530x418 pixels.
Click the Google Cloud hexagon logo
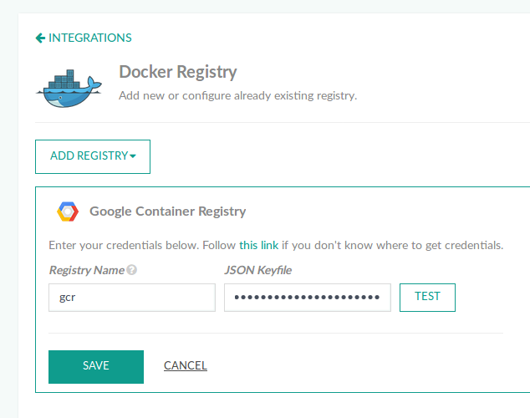(68, 212)
